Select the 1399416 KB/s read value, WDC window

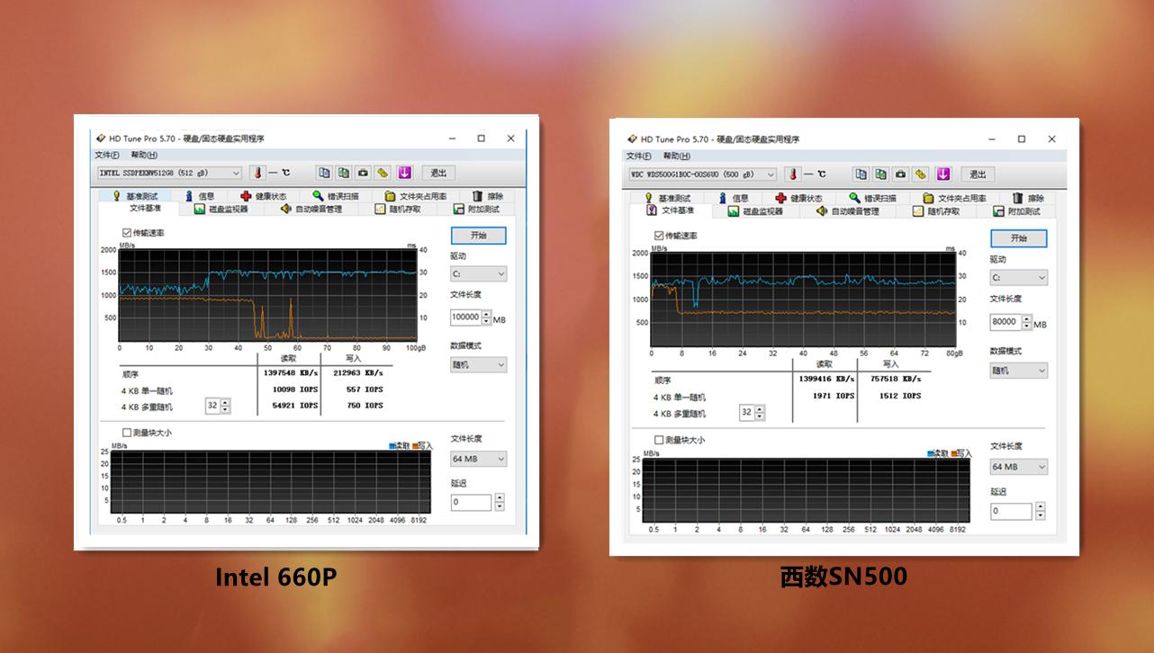[825, 379]
